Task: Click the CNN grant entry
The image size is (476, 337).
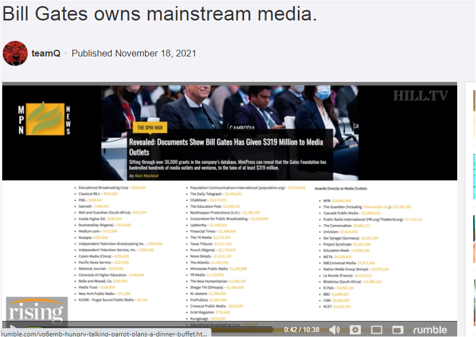Action: (x=337, y=300)
